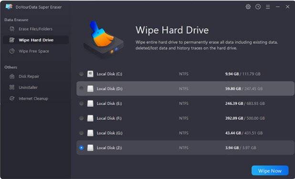
Task: Go to Disk Repair in sidebar
Action: [x=29, y=76]
